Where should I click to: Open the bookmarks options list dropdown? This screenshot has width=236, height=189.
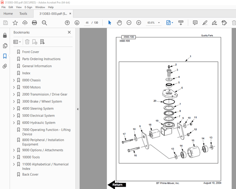pos(17,42)
